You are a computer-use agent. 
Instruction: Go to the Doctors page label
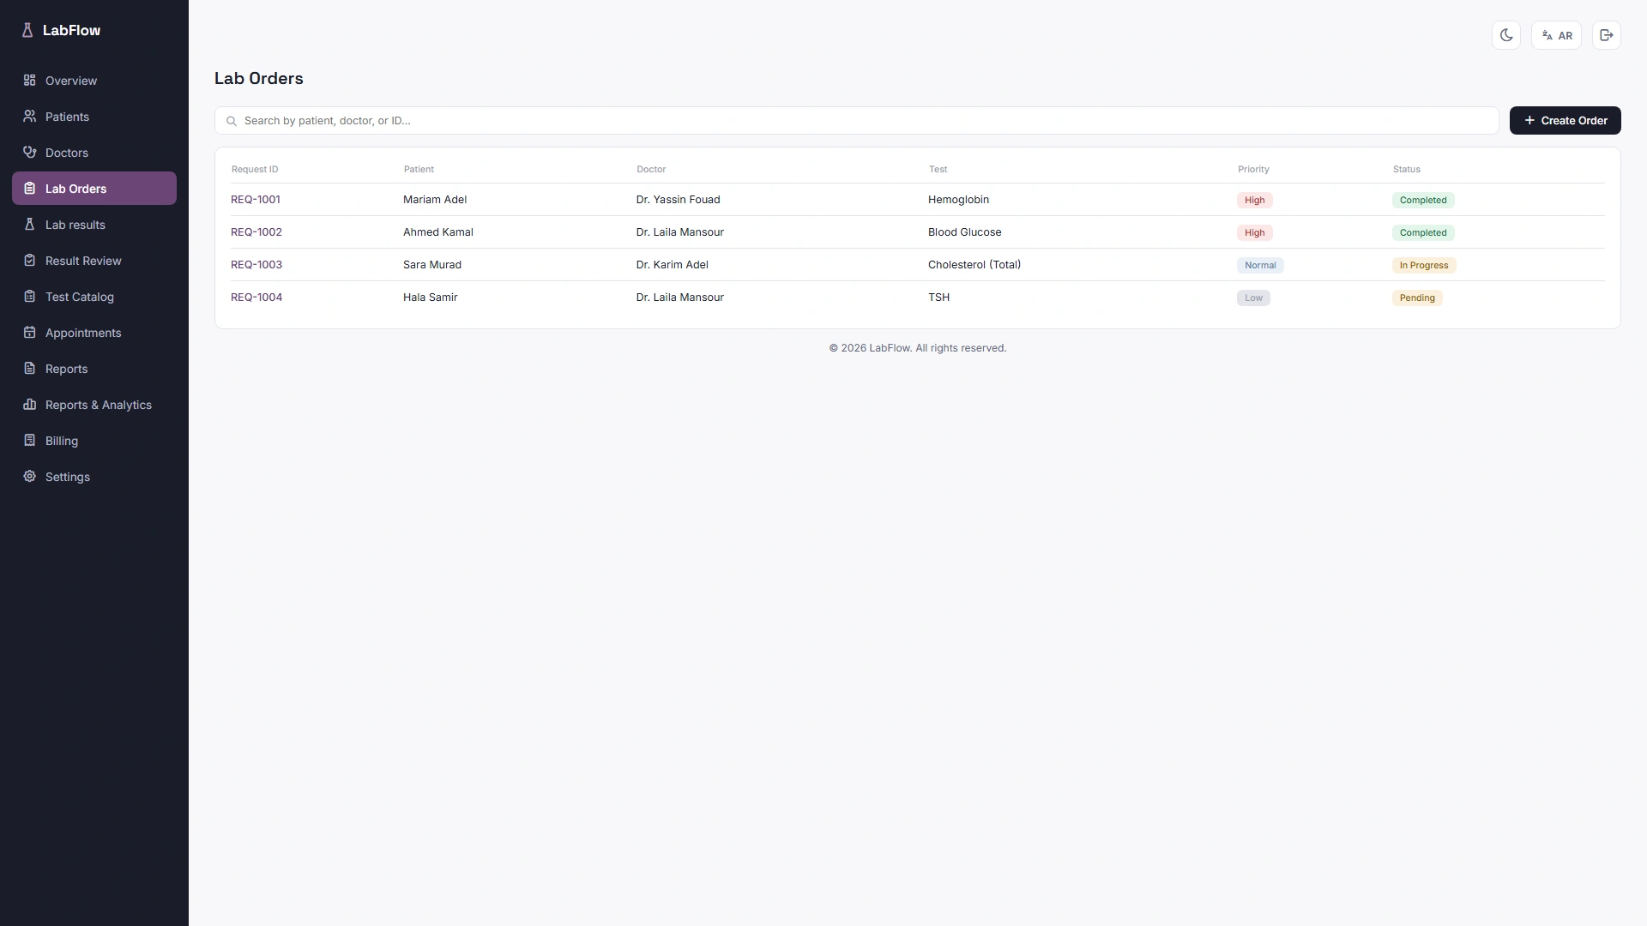[67, 153]
